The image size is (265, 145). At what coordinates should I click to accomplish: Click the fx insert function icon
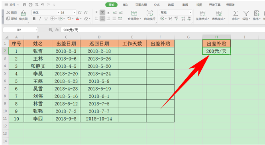click(x=57, y=30)
